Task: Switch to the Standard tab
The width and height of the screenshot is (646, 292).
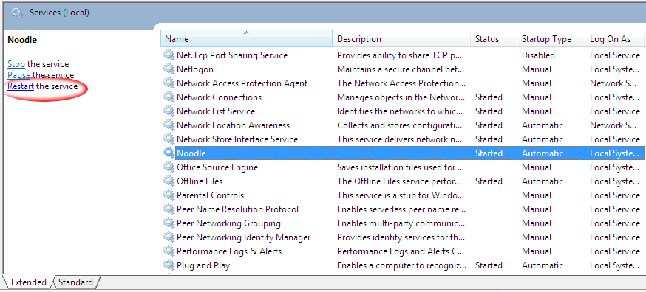Action: (x=75, y=282)
